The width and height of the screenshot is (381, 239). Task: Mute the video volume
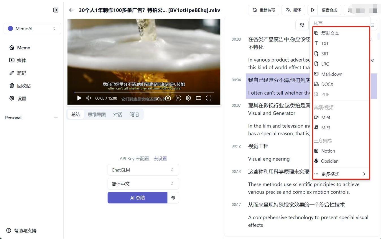tap(89, 98)
